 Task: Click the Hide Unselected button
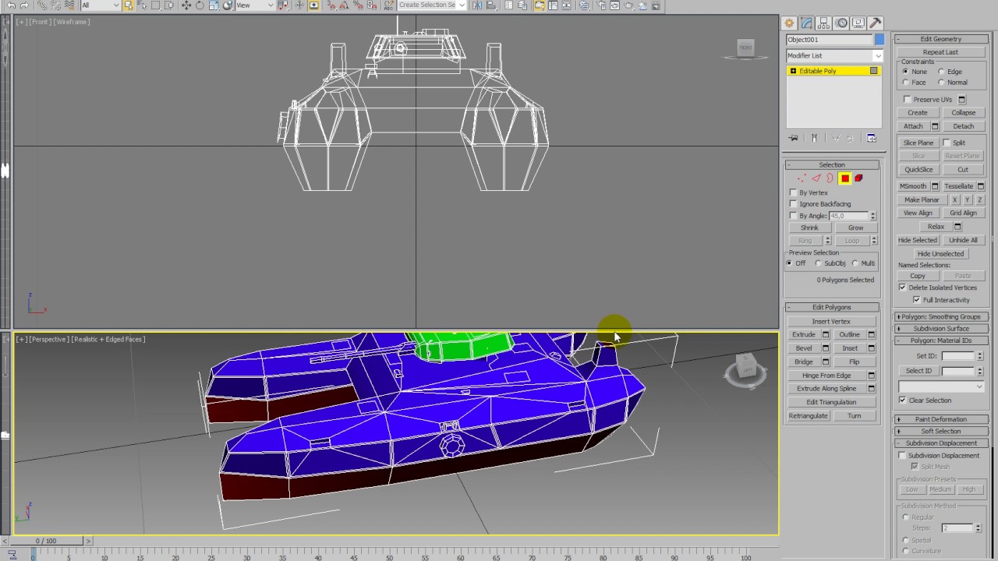tap(940, 254)
